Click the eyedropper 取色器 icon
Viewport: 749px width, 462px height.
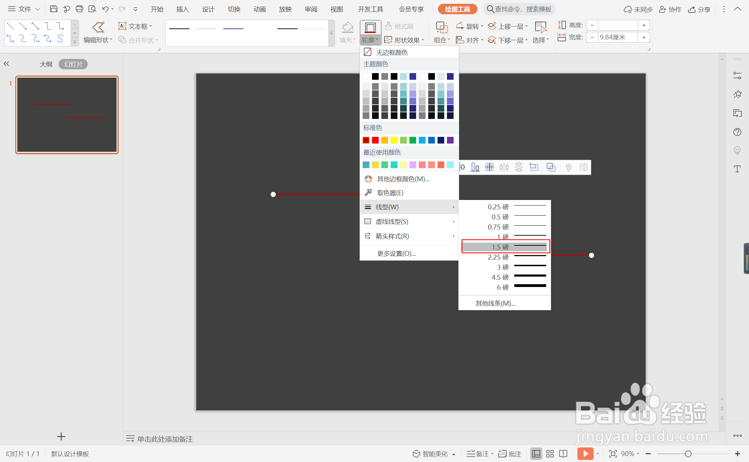(368, 192)
